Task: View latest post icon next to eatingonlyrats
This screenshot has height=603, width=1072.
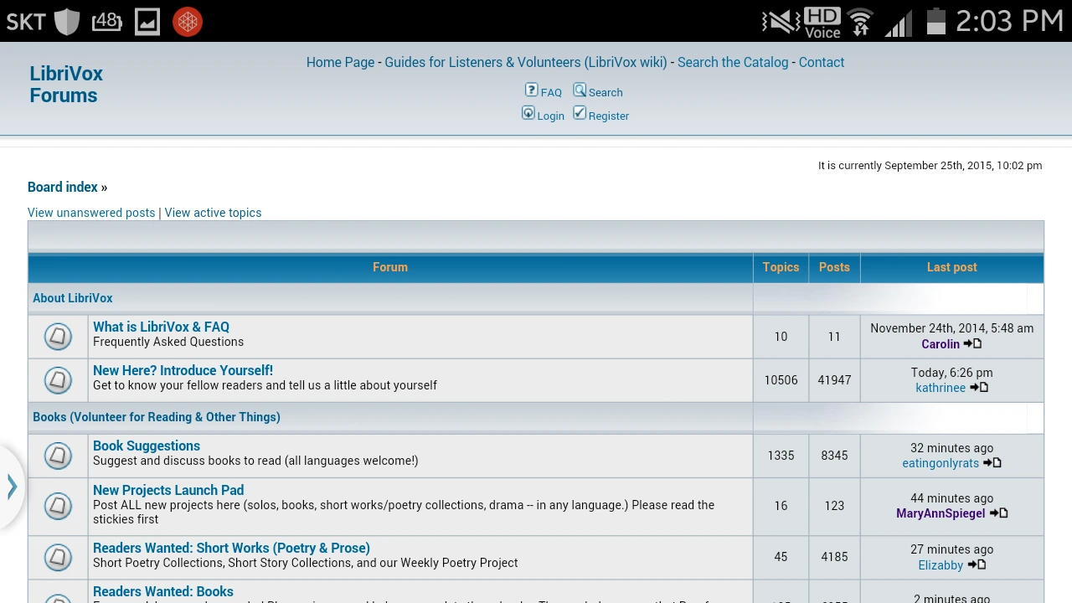Action: coord(992,462)
